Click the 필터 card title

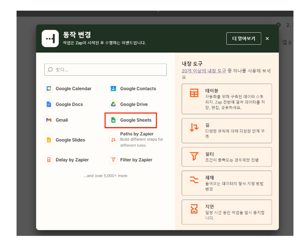coord(209,154)
